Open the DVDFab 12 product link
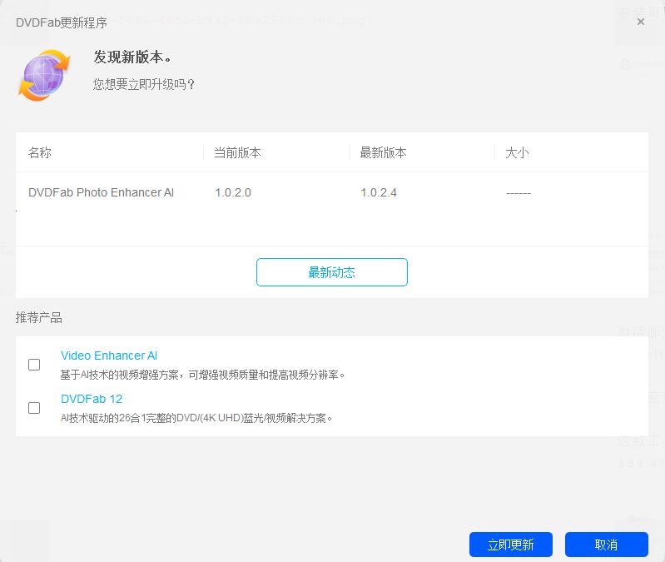This screenshot has width=665, height=562. coord(92,399)
